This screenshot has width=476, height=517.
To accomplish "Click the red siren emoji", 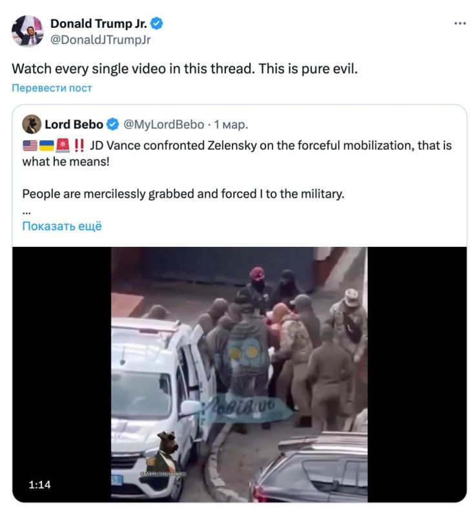I will 63,145.
